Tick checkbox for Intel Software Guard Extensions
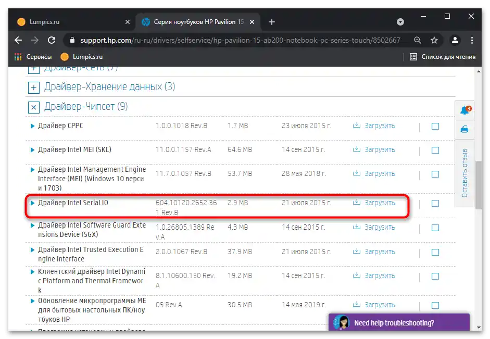 435,228
